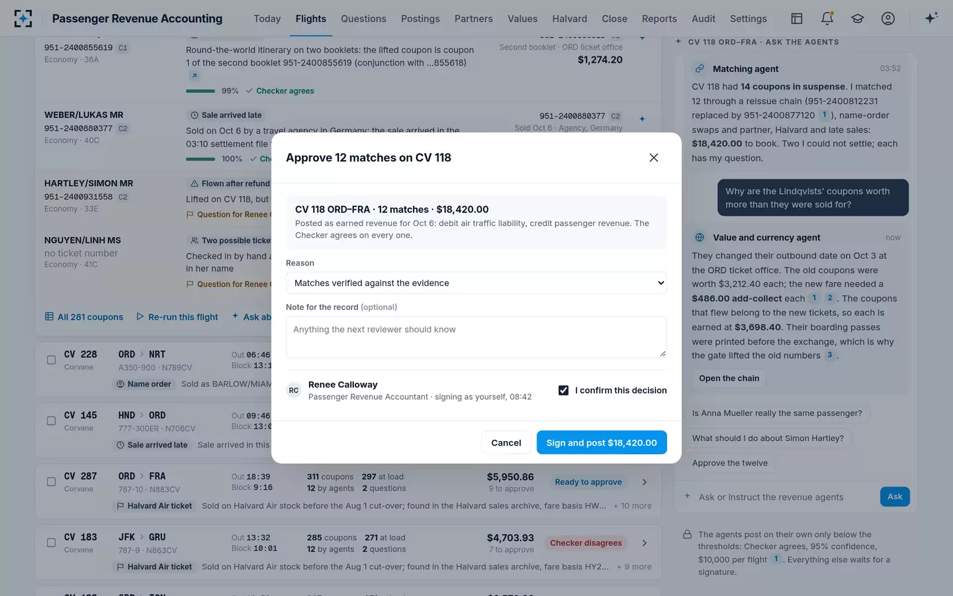Select the CV 228 flight checkbox
Screen dimensions: 953x596
[51, 360]
